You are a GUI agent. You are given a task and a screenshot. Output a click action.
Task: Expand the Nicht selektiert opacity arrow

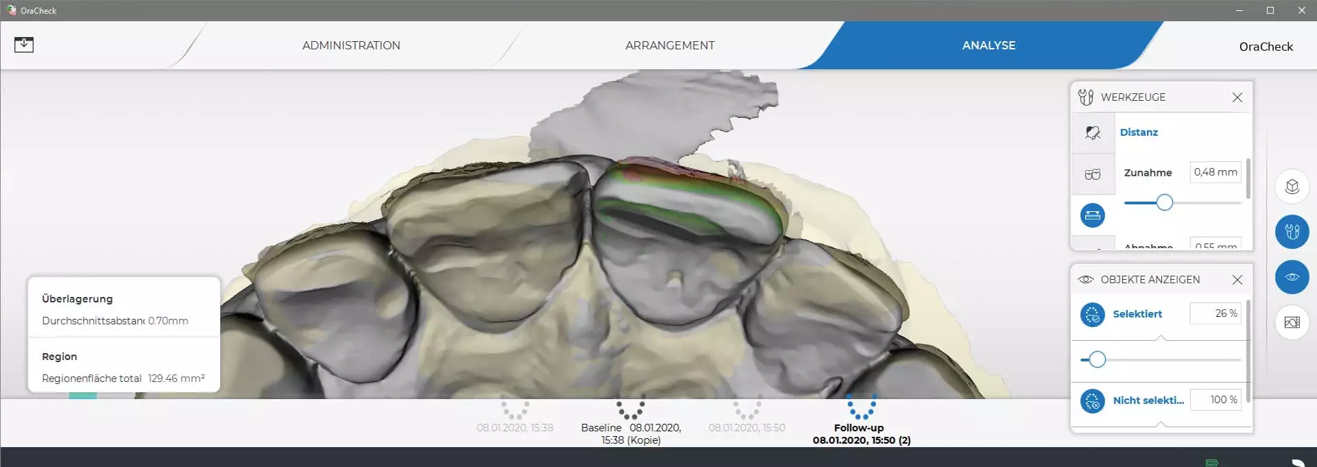1160,424
